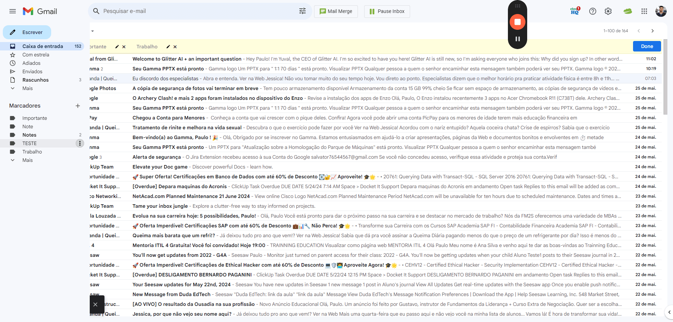This screenshot has height=322, width=673.
Task: Open email about cópia de segurança de fotos
Action: (376, 88)
